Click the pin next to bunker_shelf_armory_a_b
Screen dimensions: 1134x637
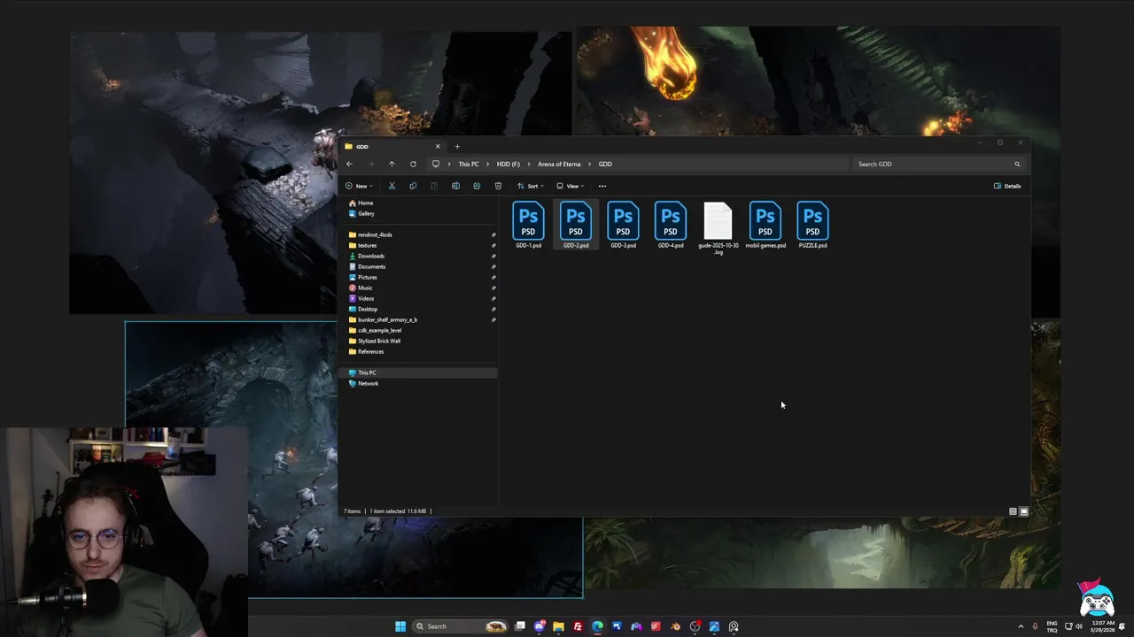(493, 319)
